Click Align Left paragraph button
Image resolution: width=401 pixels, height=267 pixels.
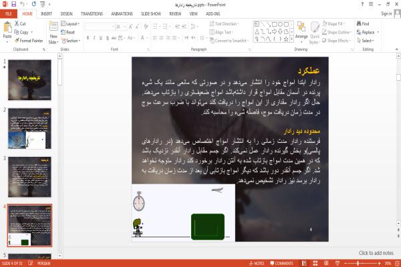pyautogui.click(x=155, y=38)
